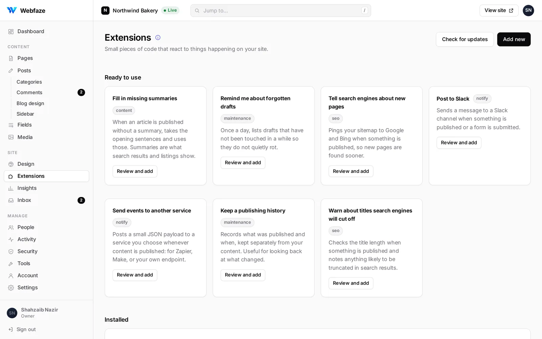
Task: Click the People icon in sidebar
Action: tap(11, 227)
